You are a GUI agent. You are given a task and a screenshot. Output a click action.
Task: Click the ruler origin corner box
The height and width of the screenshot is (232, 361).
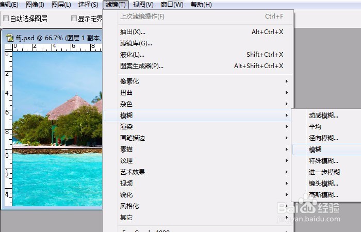click(x=8, y=47)
